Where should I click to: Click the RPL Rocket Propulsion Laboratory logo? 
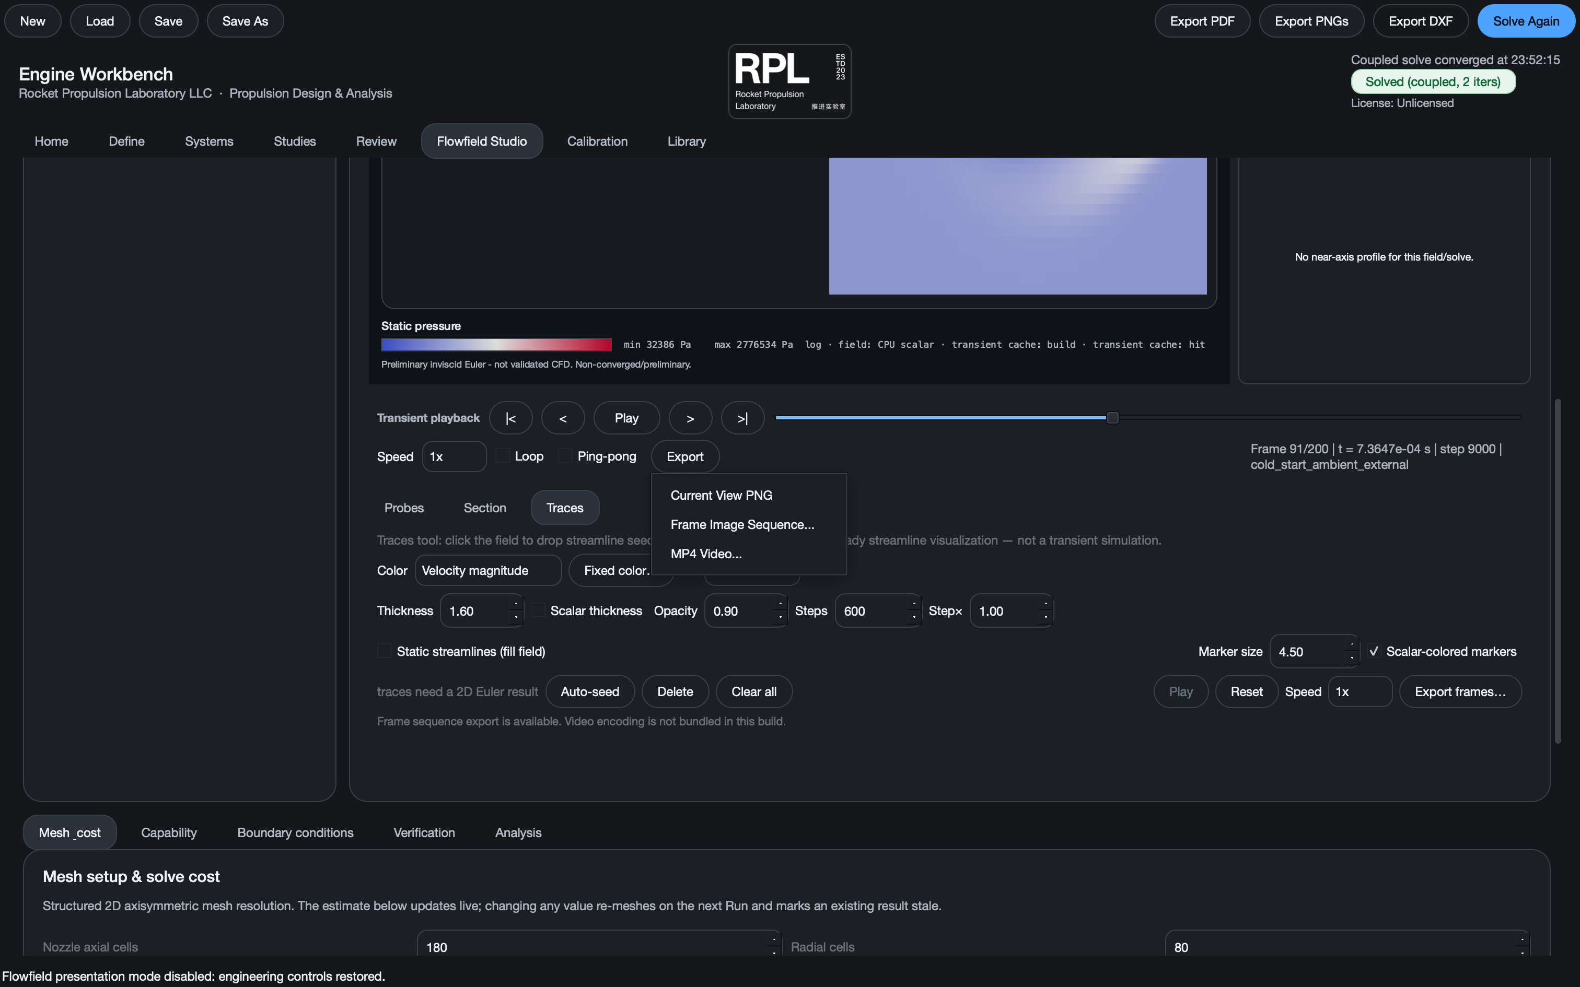(x=789, y=81)
